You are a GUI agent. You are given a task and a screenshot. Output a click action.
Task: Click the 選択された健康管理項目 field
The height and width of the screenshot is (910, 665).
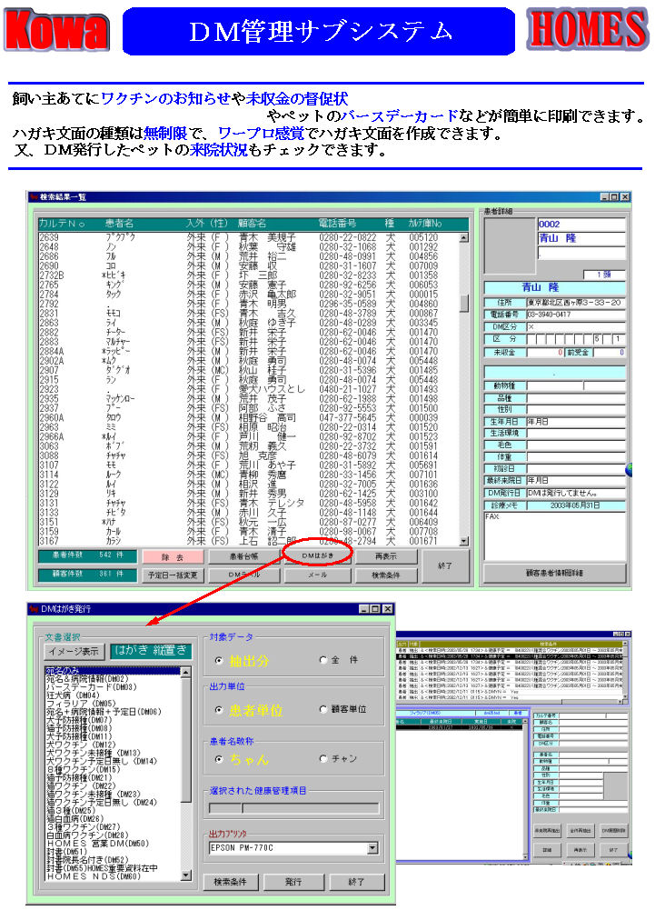(293, 808)
